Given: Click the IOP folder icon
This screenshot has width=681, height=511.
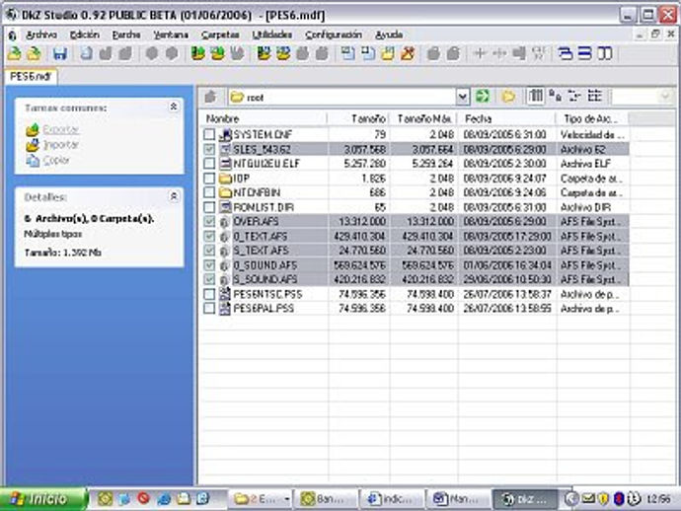Looking at the screenshot, I should pos(225,178).
